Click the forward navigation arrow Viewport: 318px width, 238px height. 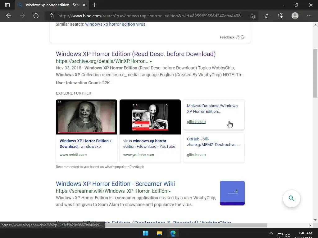point(22,16)
